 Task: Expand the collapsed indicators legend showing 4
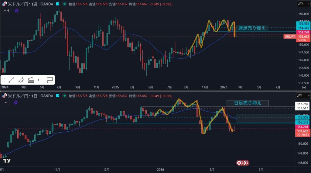tap(6, 10)
